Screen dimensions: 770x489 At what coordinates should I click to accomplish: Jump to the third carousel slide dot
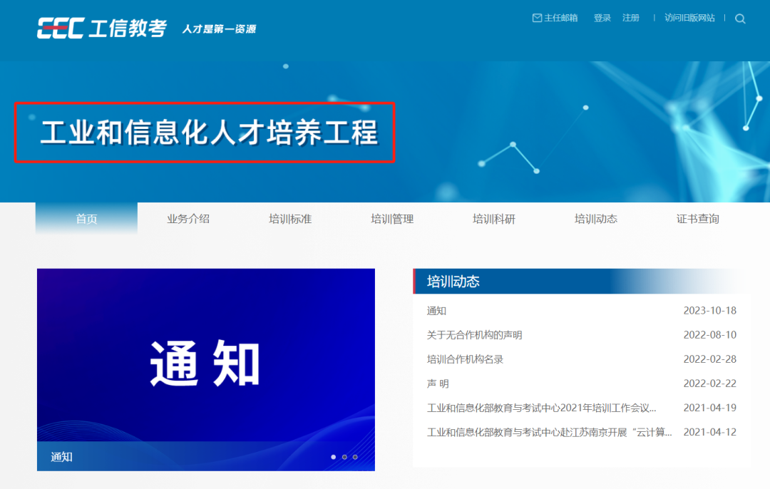[x=355, y=457]
